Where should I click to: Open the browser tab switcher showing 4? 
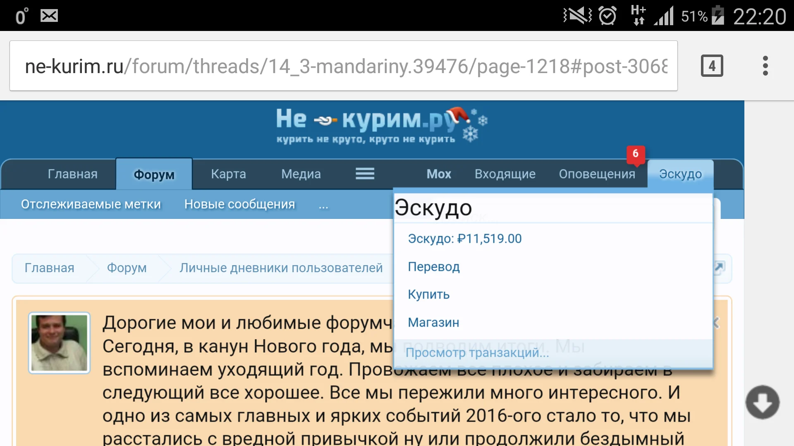[x=712, y=66]
